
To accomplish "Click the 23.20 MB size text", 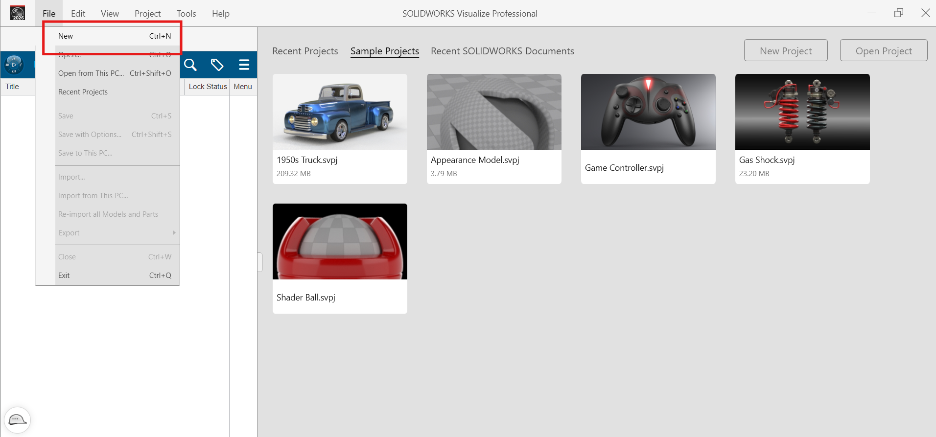I will (754, 174).
